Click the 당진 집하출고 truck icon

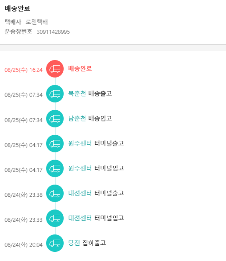pyautogui.click(x=55, y=243)
